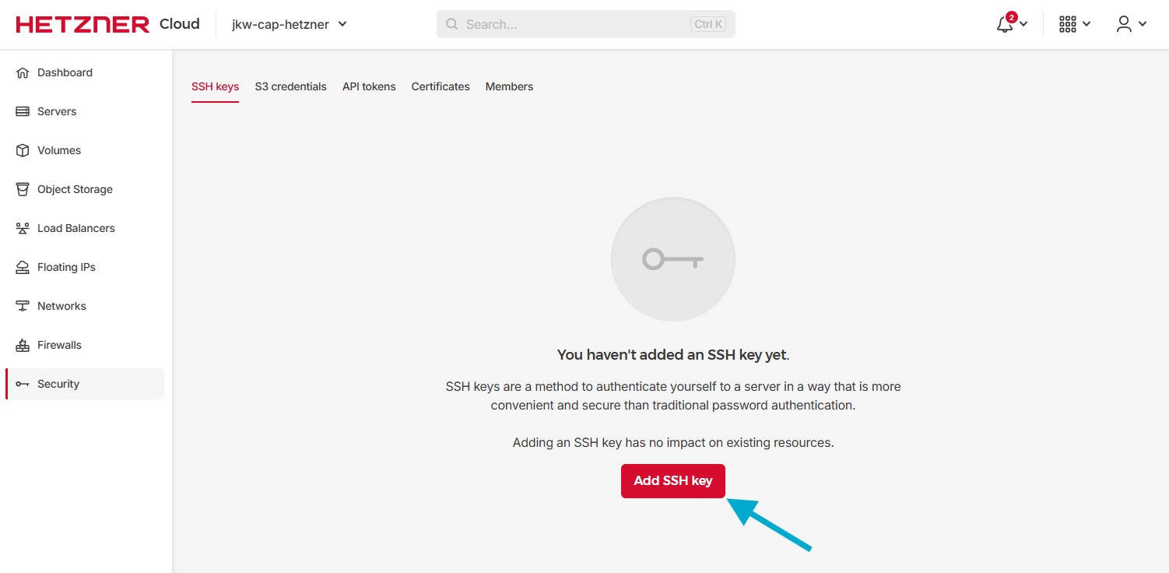Open the API tokens tab
Viewport: 1169px width, 573px height.
(x=369, y=86)
